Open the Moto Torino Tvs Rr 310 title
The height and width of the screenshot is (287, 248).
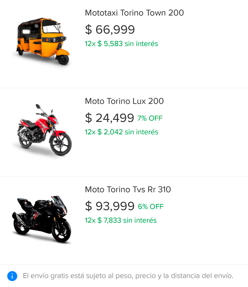128,189
